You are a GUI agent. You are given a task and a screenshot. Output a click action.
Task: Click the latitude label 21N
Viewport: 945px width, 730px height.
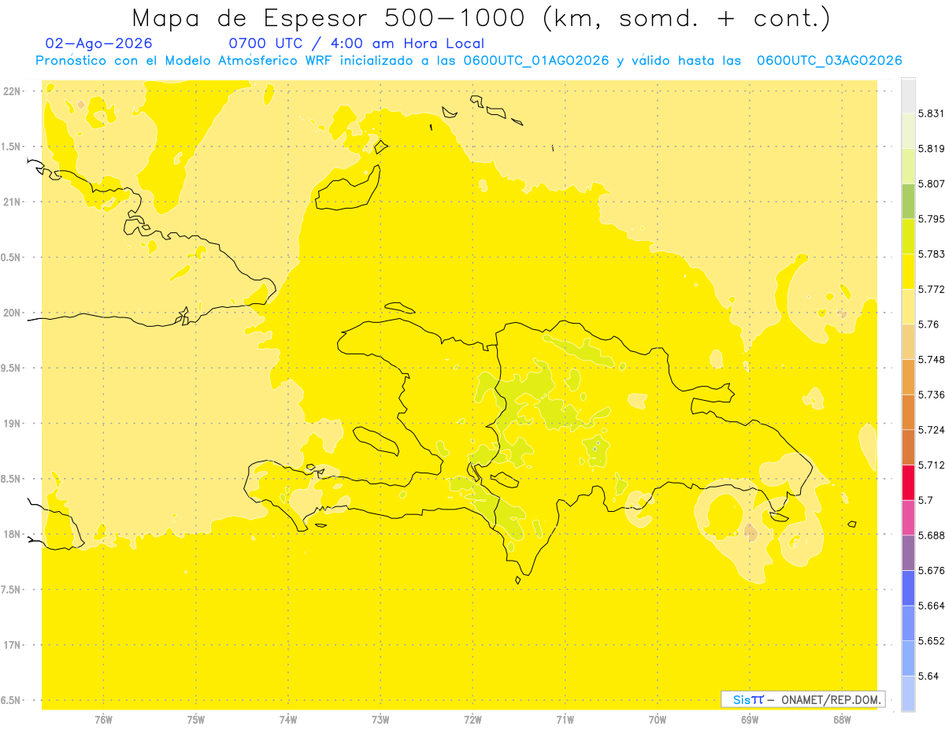[13, 202]
